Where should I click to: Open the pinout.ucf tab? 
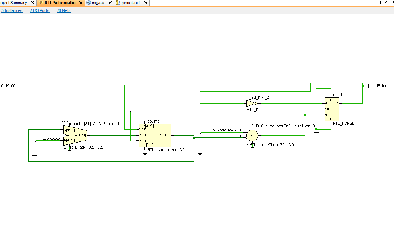(131, 3)
